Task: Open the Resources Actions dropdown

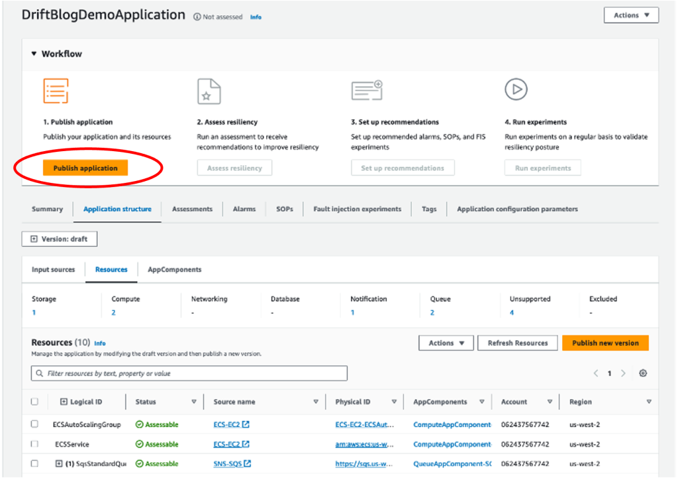Action: (x=446, y=343)
